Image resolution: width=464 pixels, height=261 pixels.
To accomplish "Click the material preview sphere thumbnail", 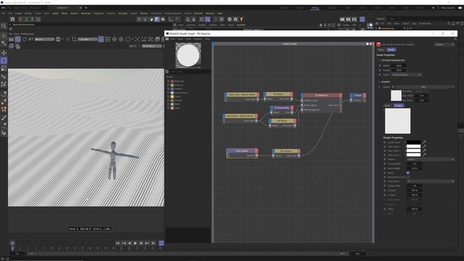I will point(188,55).
